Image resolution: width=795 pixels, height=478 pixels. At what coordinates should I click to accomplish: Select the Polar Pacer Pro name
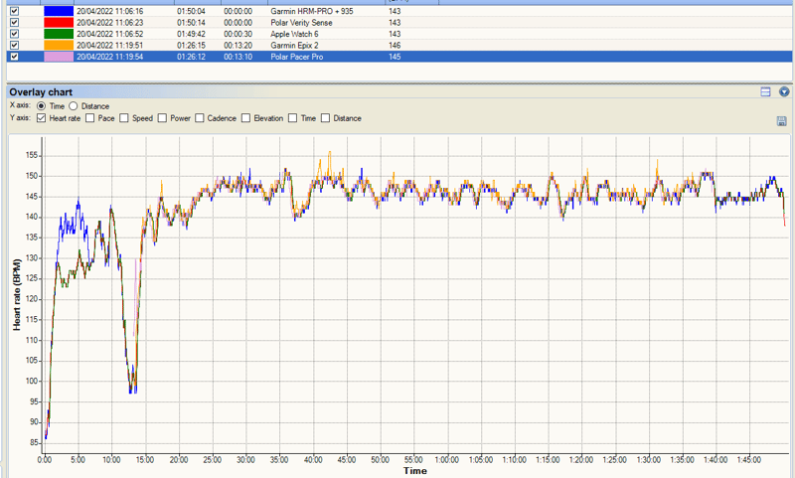(x=296, y=57)
